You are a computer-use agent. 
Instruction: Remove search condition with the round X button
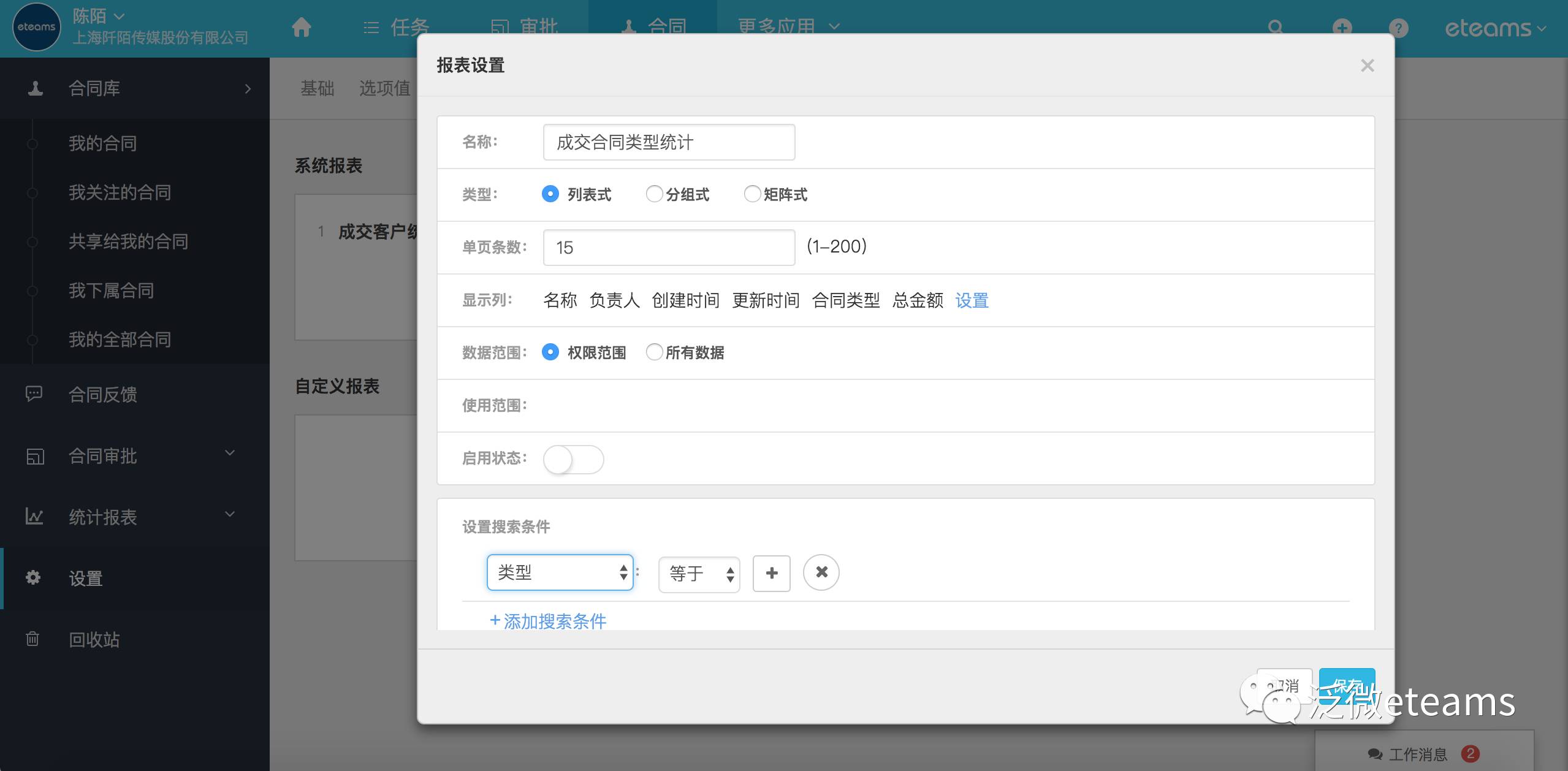tap(821, 572)
